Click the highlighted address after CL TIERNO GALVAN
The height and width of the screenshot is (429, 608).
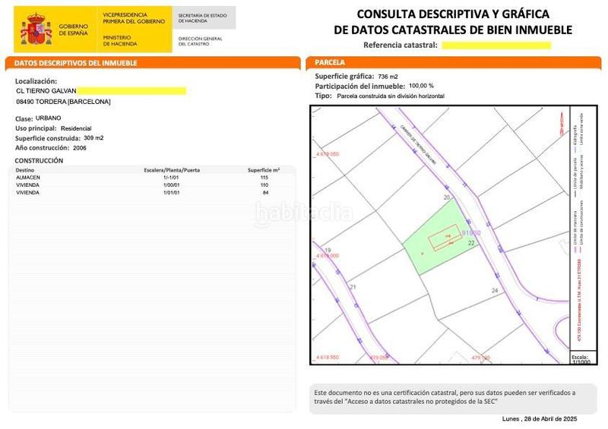pos(131,91)
